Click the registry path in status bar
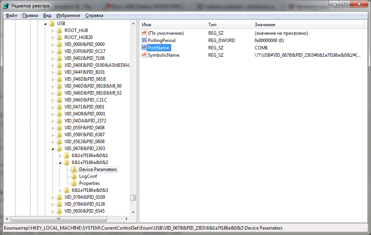 click(x=143, y=228)
